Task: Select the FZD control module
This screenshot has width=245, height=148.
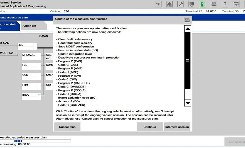Action: pyautogui.click(x=31, y=67)
